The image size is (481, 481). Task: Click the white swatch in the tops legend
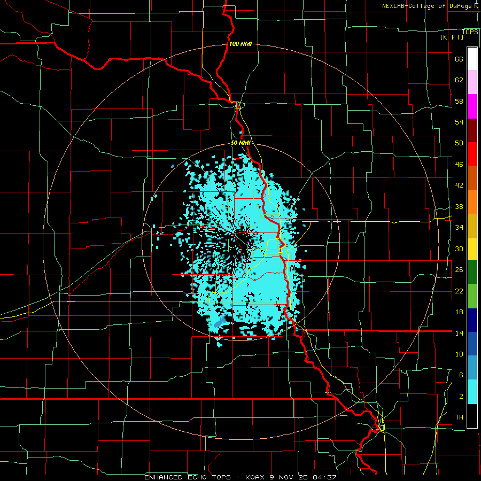[x=472, y=59]
